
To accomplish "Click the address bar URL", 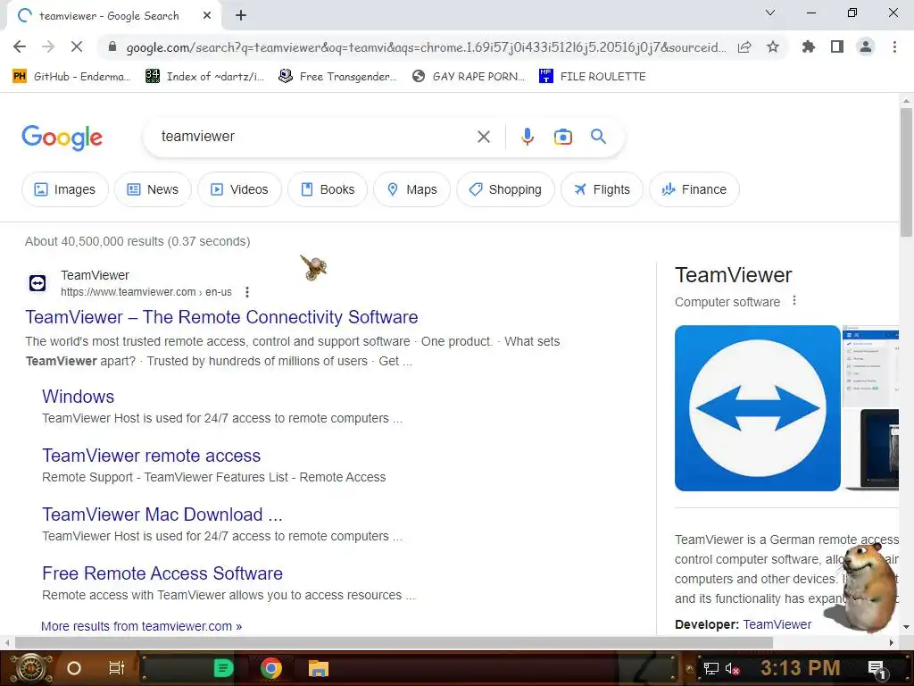I will tap(426, 47).
